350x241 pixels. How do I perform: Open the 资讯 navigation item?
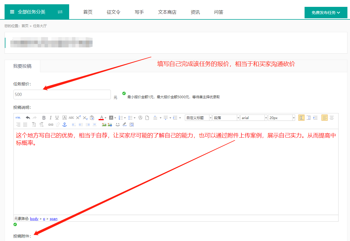coord(195,12)
